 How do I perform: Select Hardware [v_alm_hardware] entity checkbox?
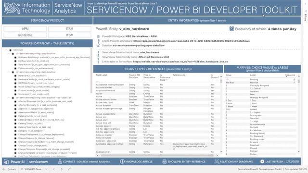pos(15,76)
